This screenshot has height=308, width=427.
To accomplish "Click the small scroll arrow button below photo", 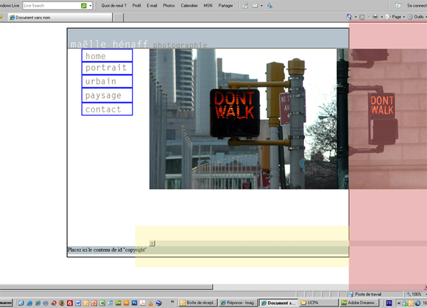I will pos(152,243).
